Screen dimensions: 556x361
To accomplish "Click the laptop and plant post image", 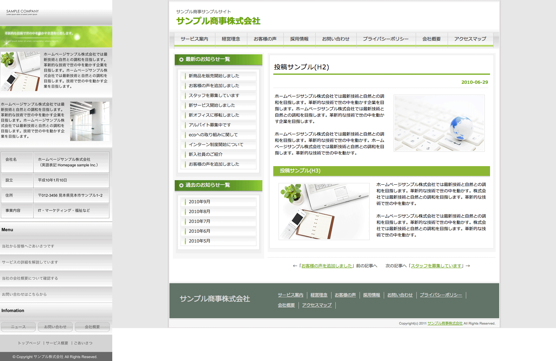I will tap(324, 211).
